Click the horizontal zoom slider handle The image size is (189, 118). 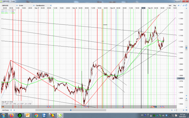[177, 110]
